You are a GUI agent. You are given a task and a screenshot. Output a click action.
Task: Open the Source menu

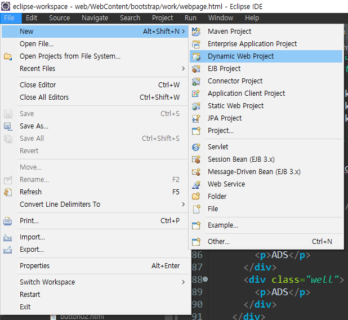[x=60, y=18]
